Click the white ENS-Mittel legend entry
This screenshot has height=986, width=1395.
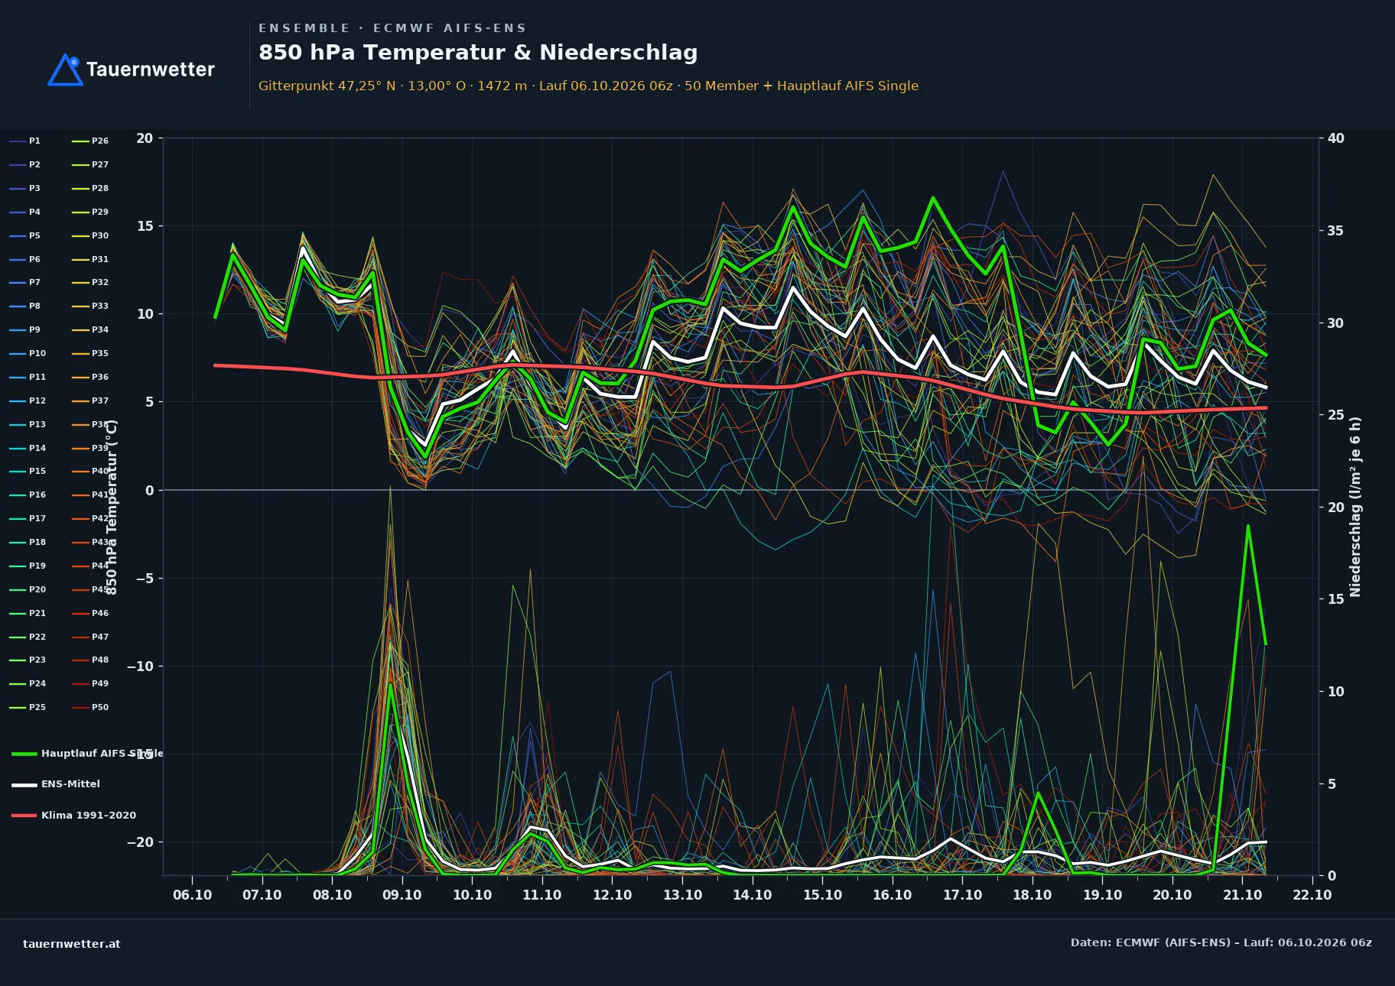point(56,784)
